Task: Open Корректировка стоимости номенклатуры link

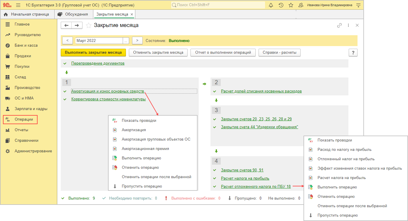Action: [x=108, y=99]
